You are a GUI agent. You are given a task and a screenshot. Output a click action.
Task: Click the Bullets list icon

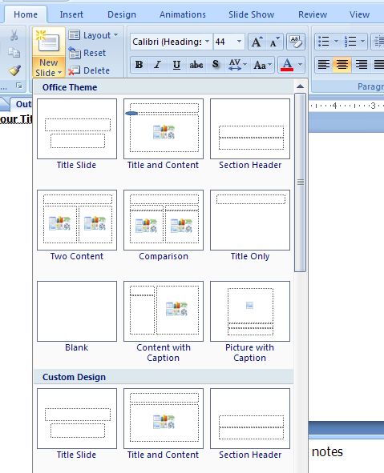324,42
